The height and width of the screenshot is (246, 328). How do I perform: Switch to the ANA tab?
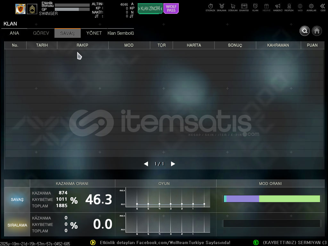14,33
